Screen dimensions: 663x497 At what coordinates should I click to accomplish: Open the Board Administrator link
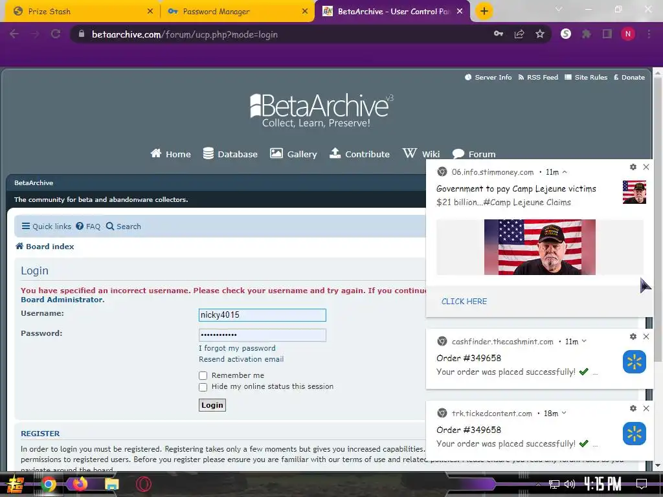pyautogui.click(x=62, y=300)
